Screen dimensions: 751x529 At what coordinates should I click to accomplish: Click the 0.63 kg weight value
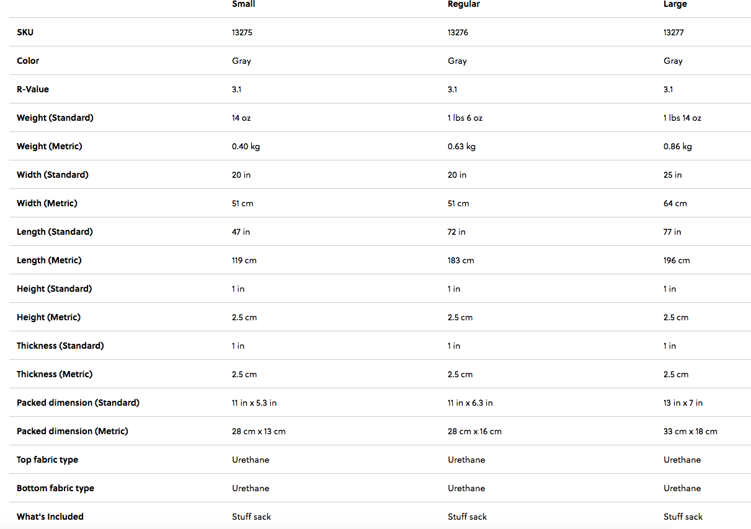click(461, 146)
